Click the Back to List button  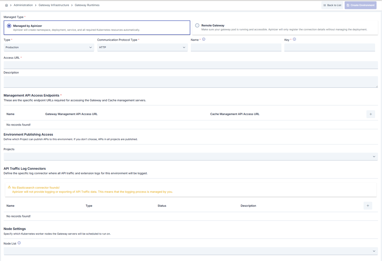332,5
